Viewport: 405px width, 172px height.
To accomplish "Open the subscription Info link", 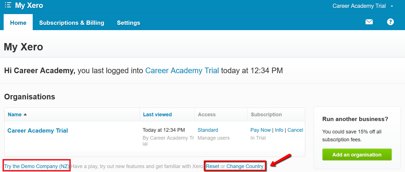I will point(279,130).
